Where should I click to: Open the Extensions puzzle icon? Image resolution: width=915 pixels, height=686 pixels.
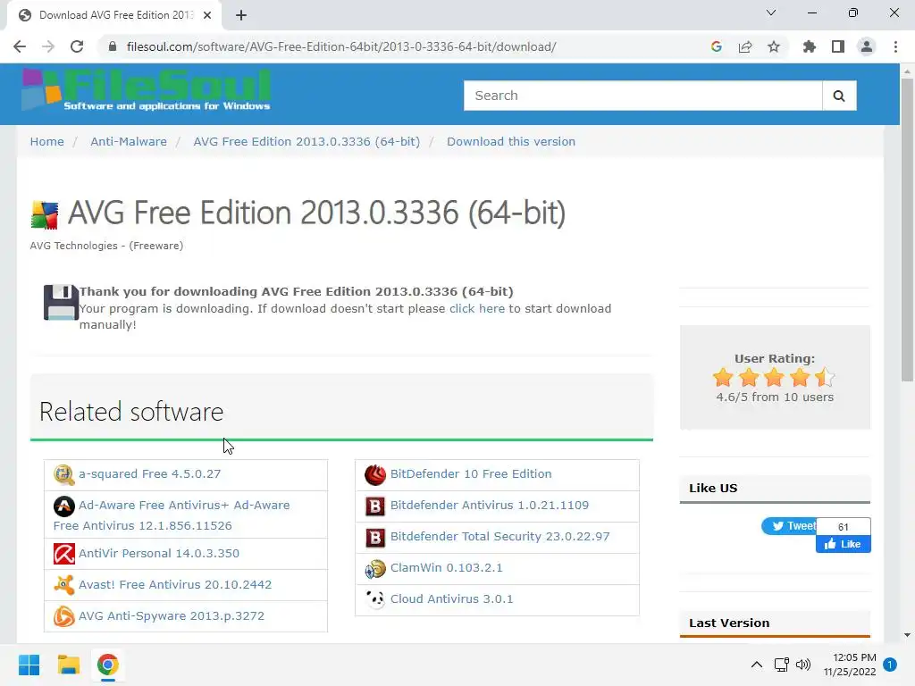(x=809, y=46)
